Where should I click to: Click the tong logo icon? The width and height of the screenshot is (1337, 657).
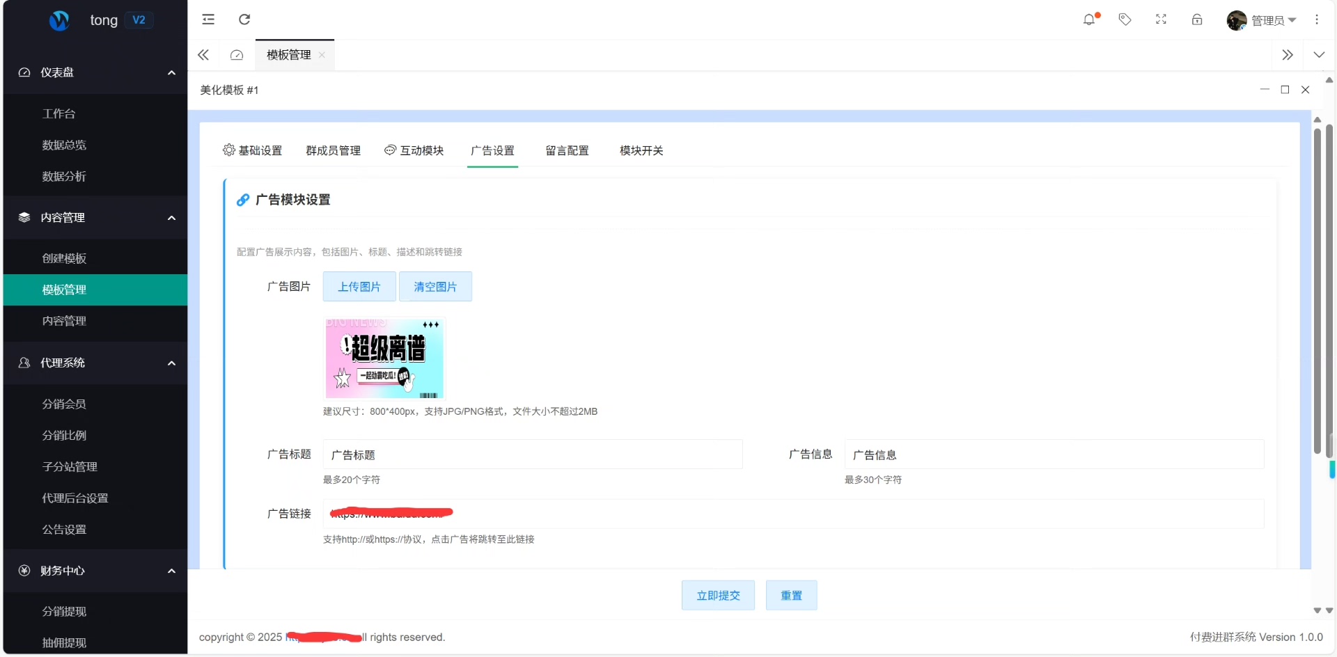click(59, 20)
